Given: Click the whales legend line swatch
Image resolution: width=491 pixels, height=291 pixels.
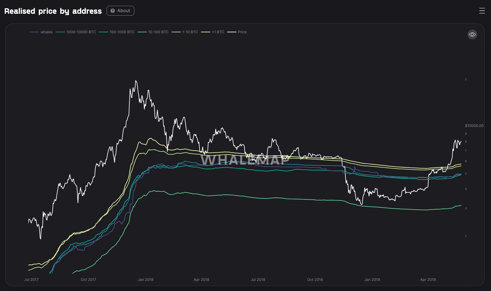Looking at the screenshot, I should pyautogui.click(x=35, y=32).
